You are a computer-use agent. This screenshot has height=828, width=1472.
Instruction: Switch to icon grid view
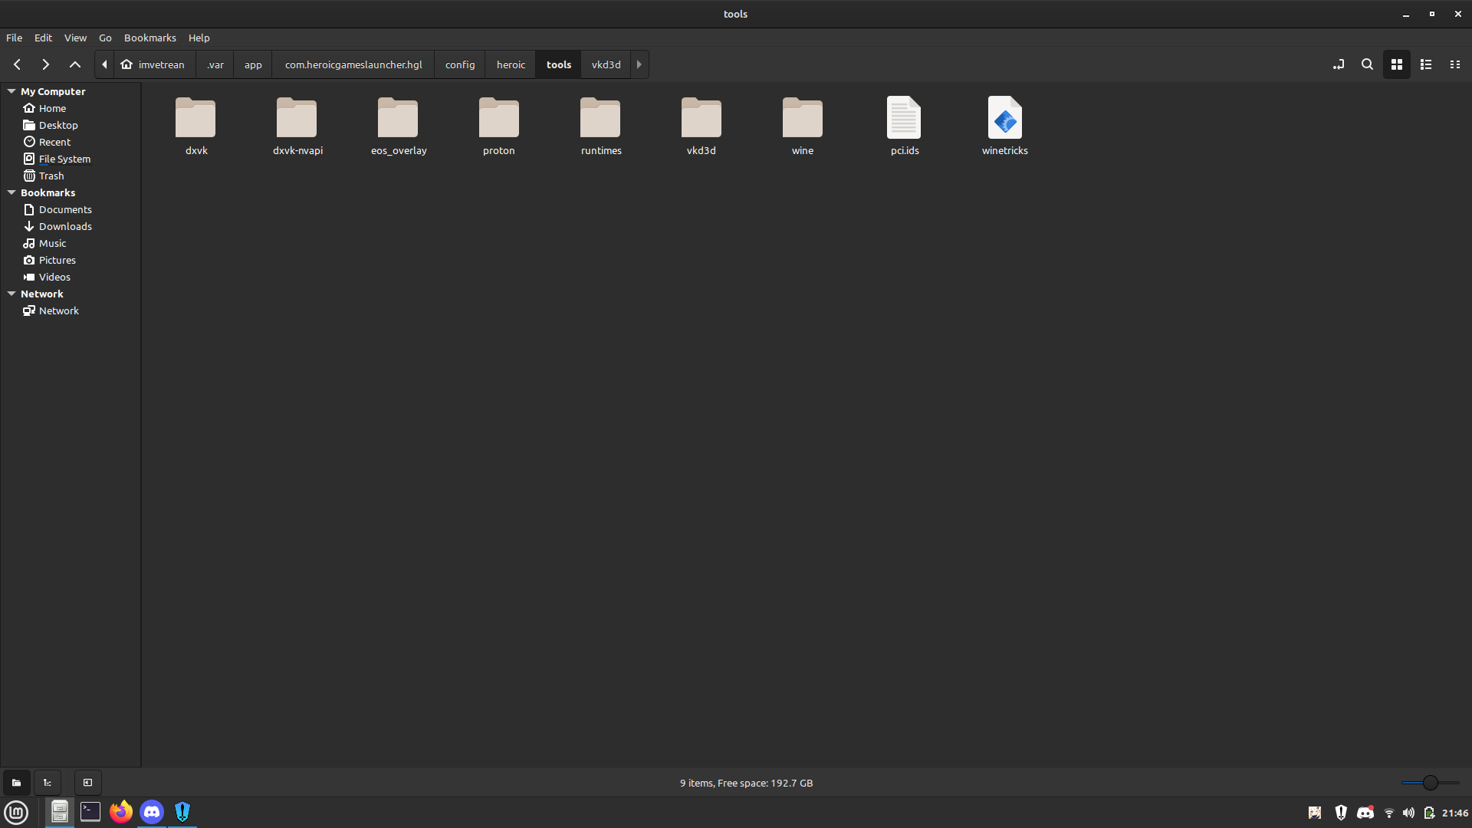pyautogui.click(x=1397, y=64)
